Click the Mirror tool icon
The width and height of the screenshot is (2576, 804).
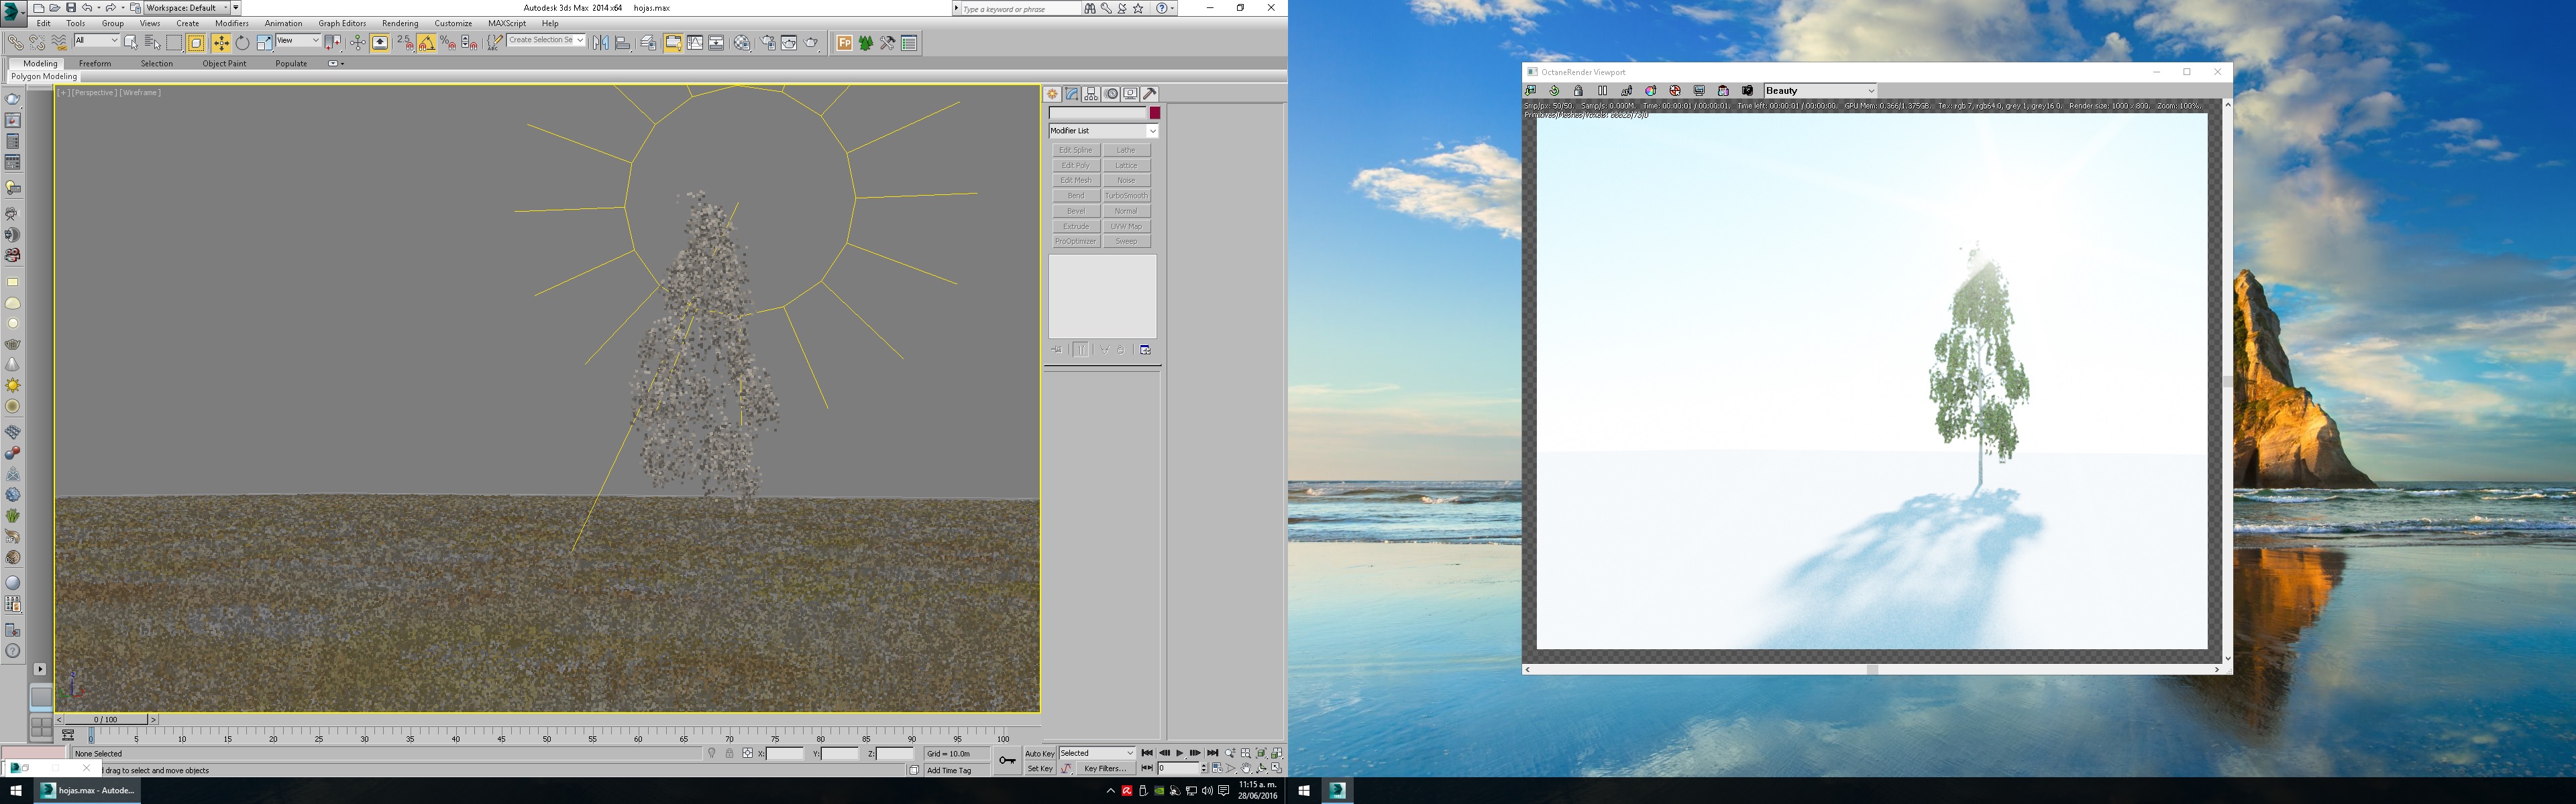(600, 43)
